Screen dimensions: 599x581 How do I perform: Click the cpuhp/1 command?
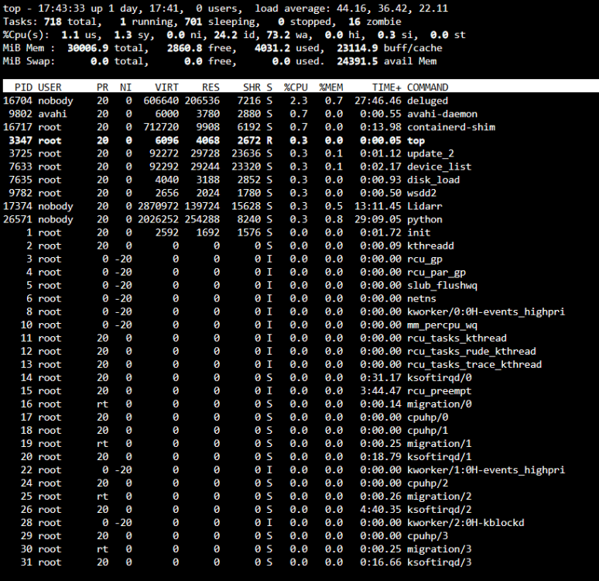427,431
